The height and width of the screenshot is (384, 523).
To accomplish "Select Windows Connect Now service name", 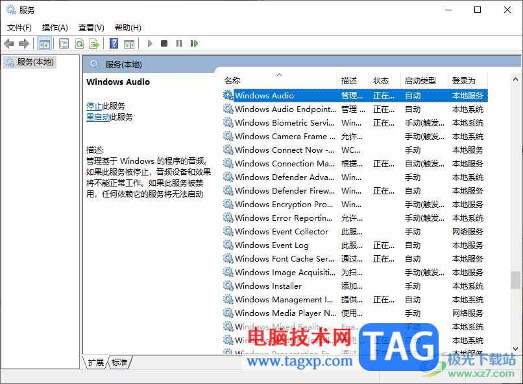I will 284,150.
